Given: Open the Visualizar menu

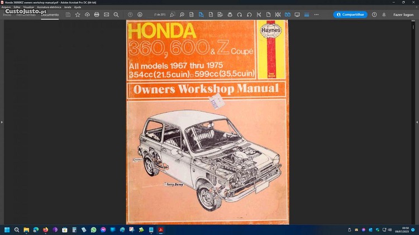Looking at the screenshot, I should 28,7.
